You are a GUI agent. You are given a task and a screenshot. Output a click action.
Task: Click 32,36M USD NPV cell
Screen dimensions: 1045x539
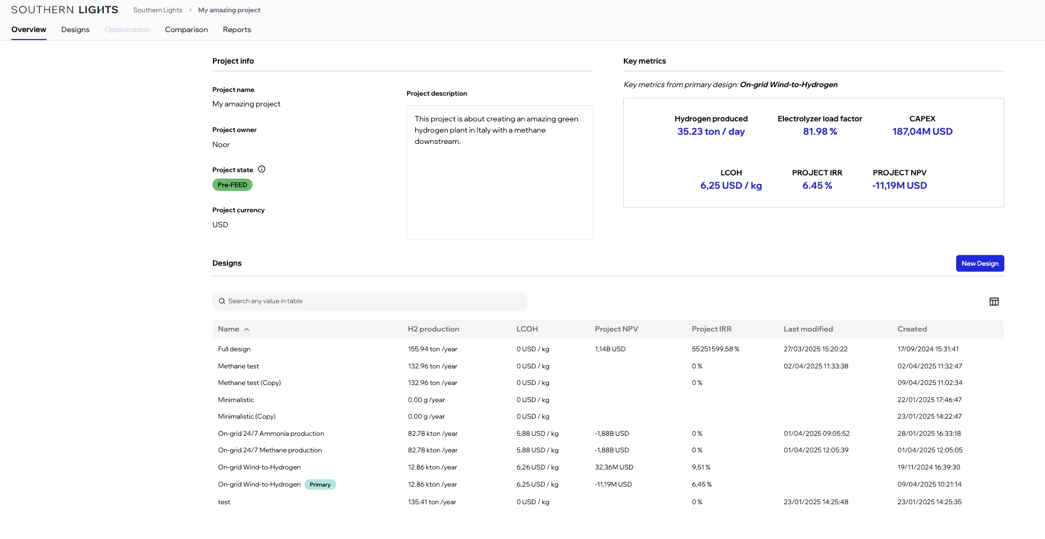[x=614, y=467]
